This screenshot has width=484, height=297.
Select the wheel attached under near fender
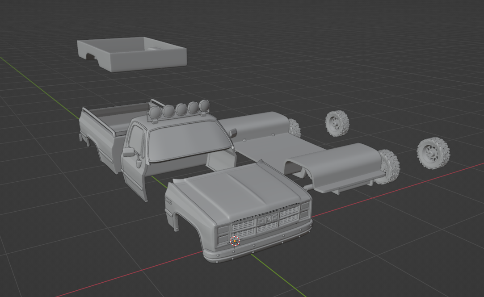coord(389,167)
